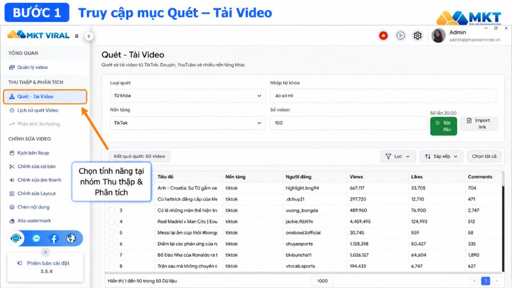
Task: Check the checkbox for row 3
Action: 112,210
